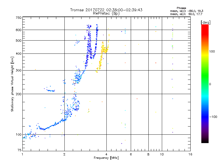The image size is (224, 168).
Task: Click the y-axis tick label '600'
Action: pyautogui.click(x=18, y=30)
